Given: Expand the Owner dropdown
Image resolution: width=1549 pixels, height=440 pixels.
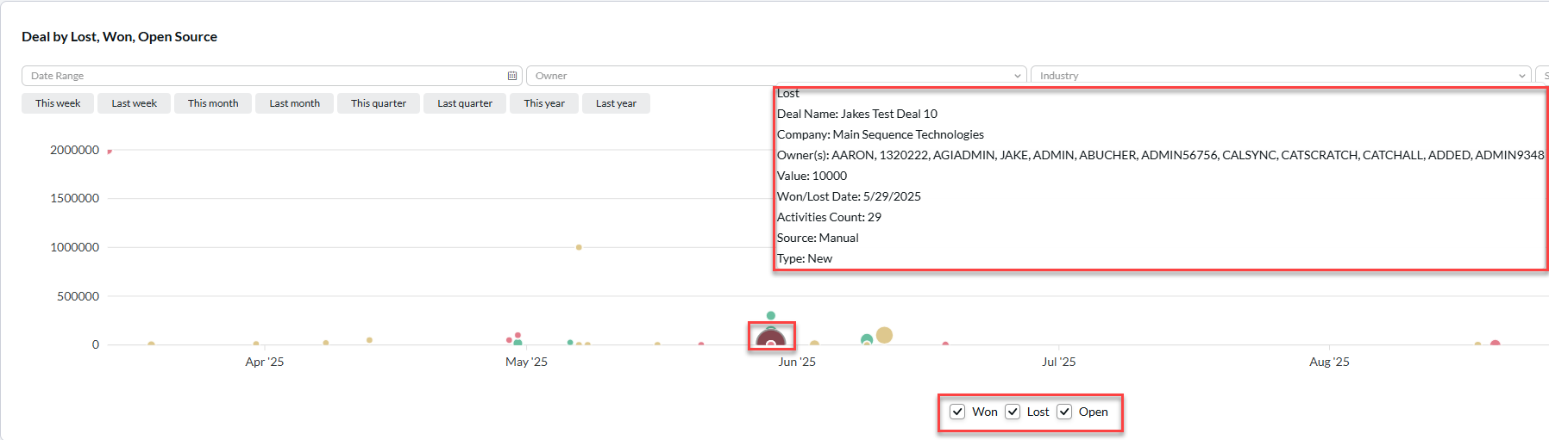Looking at the screenshot, I should (x=1017, y=76).
